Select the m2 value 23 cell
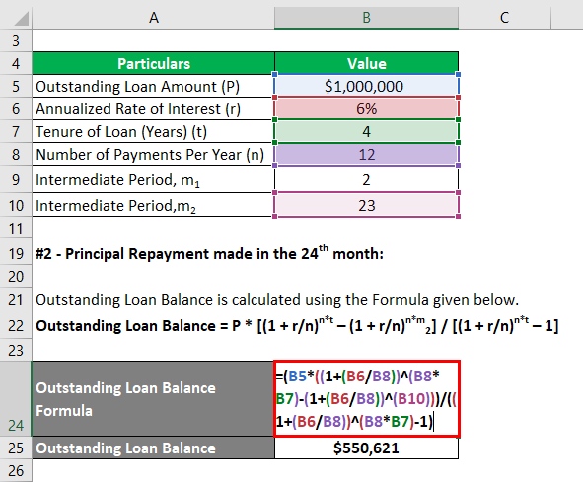 tap(366, 205)
